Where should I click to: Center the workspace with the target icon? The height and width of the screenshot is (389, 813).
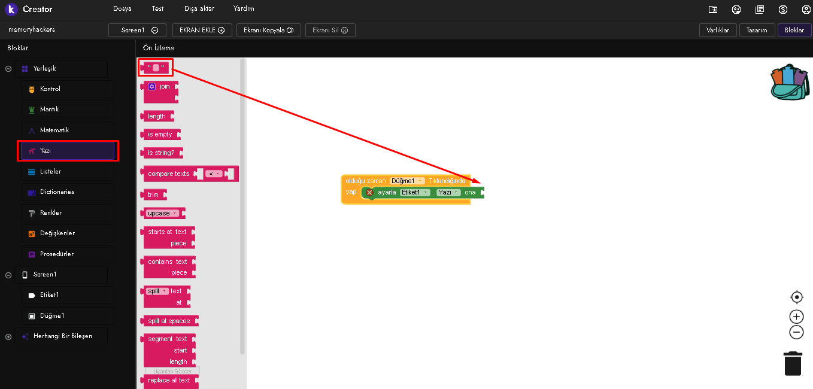796,297
